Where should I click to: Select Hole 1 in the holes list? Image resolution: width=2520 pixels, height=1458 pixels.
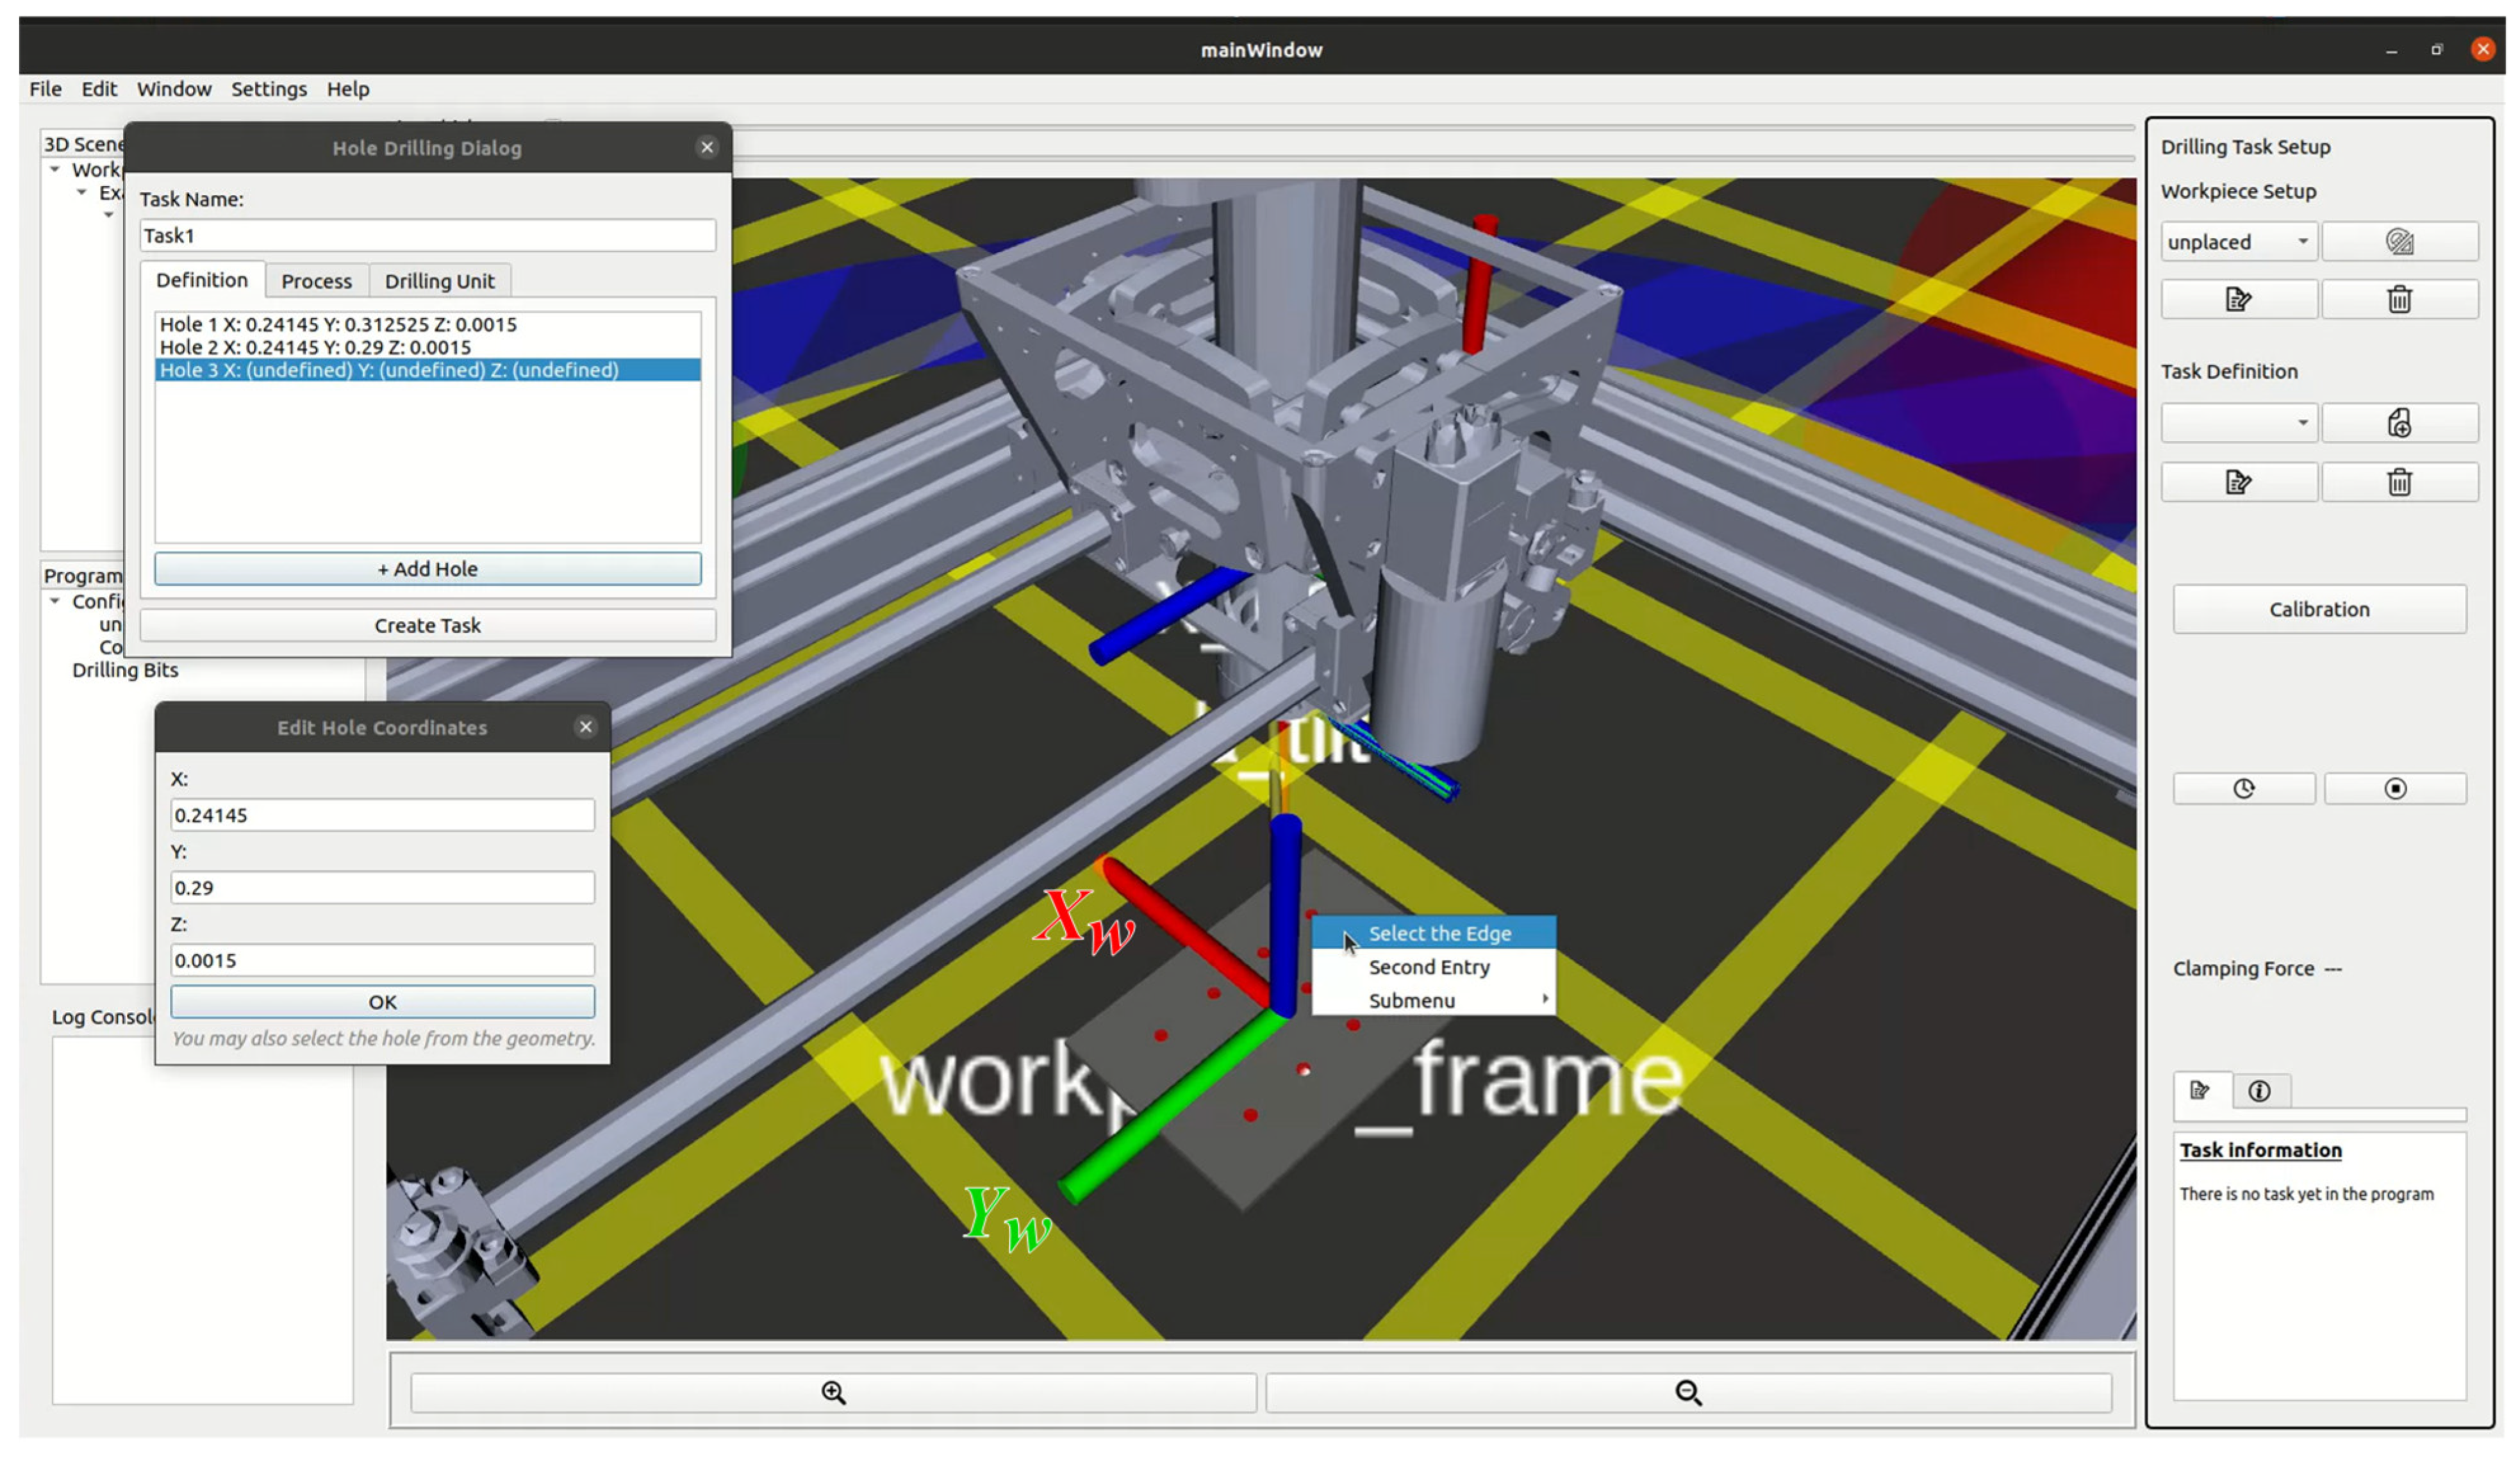338,324
